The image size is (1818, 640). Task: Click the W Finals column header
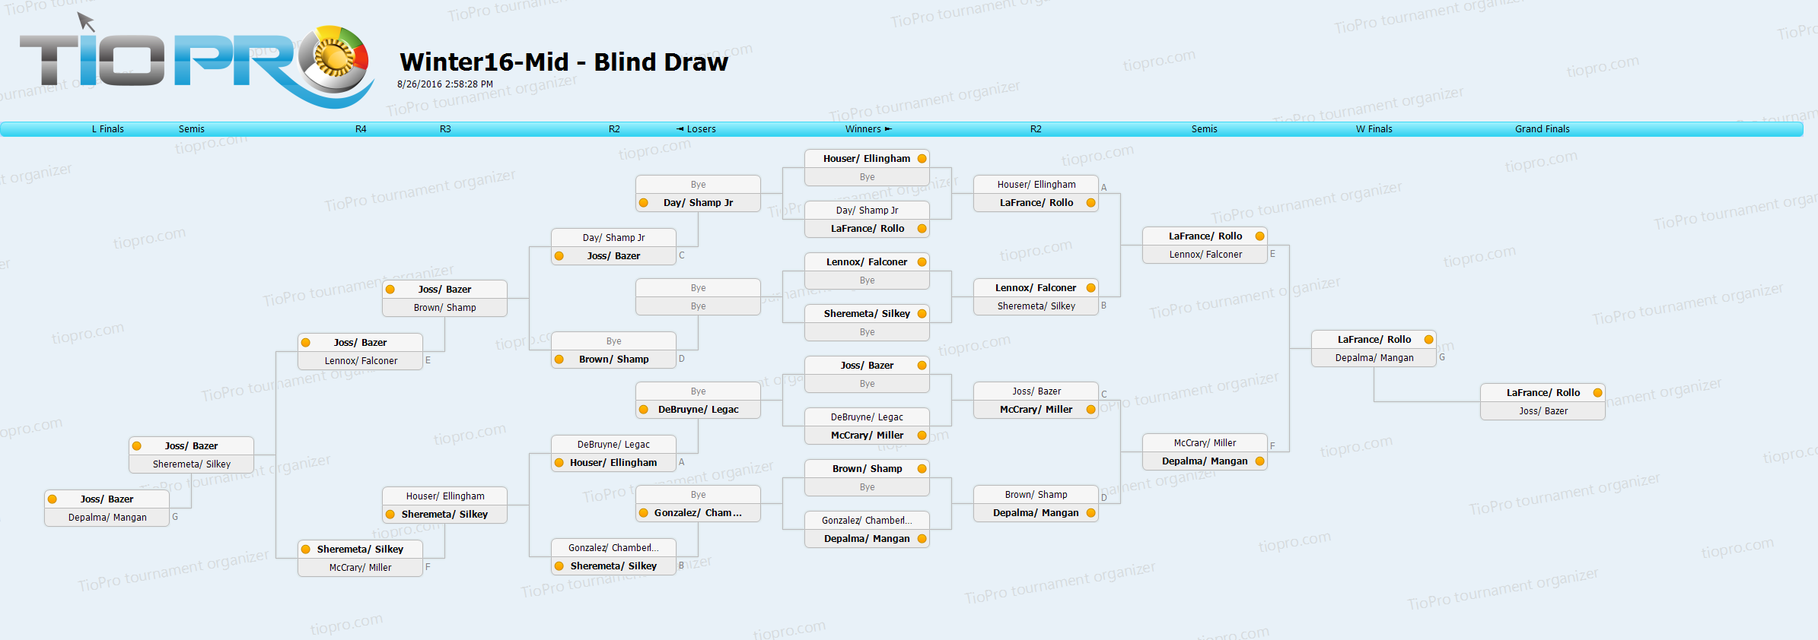[1374, 129]
